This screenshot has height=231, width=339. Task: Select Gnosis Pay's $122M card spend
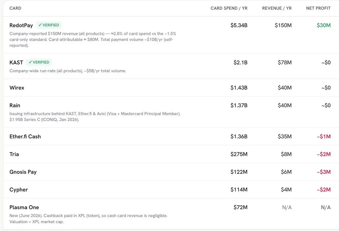click(x=239, y=172)
